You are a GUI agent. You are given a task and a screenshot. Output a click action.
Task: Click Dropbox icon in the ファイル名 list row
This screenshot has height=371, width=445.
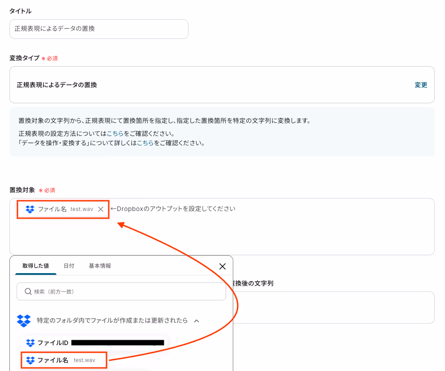click(x=30, y=360)
